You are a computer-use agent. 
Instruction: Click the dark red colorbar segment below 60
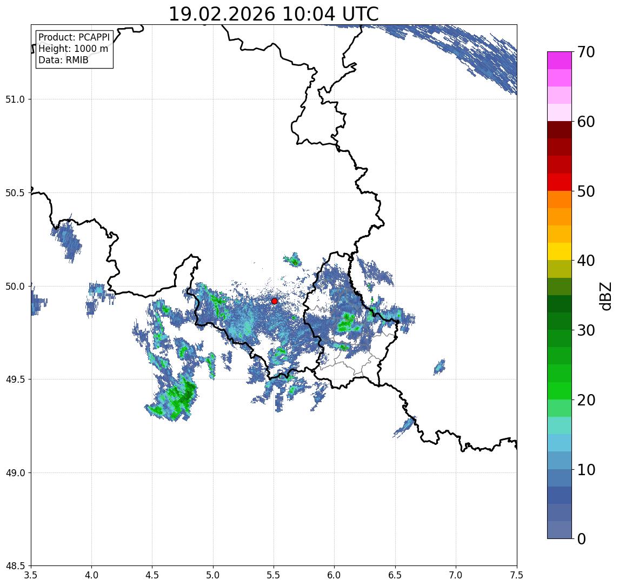click(560, 130)
